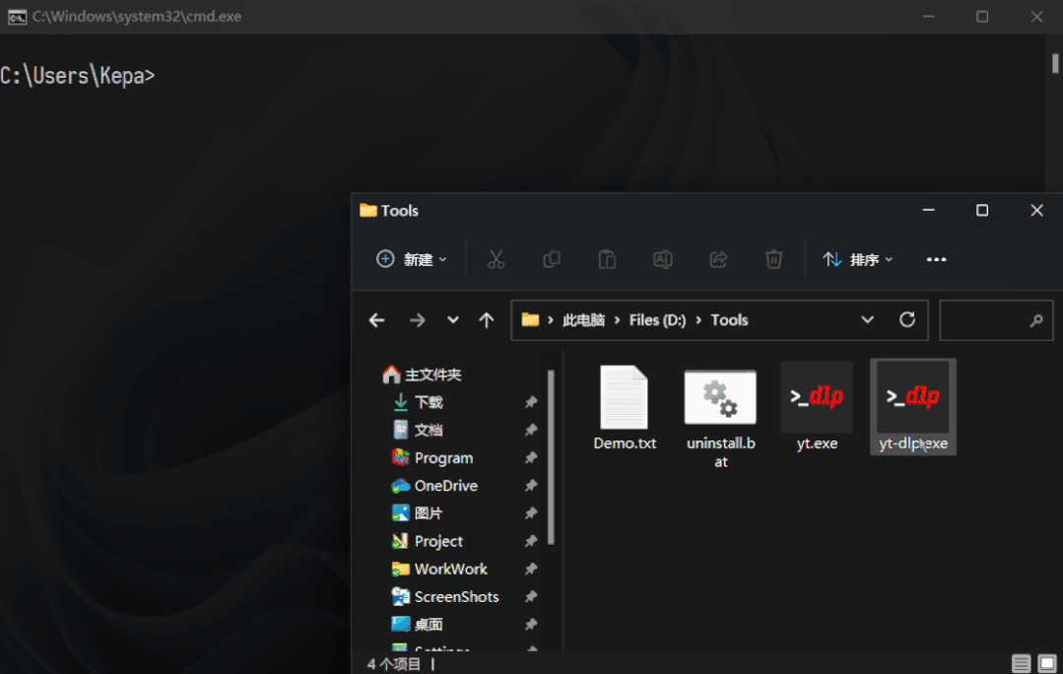The image size is (1063, 674).
Task: Click the C:\Users\Kepa> prompt in cmd
Action: click(x=77, y=75)
